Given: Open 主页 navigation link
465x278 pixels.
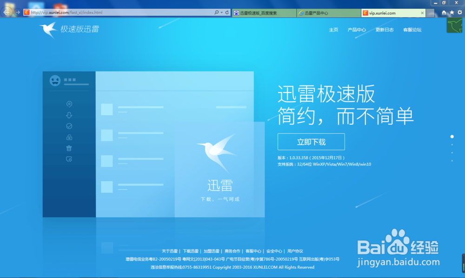Looking at the screenshot, I should point(333,30).
